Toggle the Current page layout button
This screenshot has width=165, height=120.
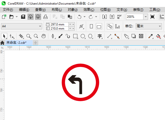pyautogui.click(x=117, y=26)
